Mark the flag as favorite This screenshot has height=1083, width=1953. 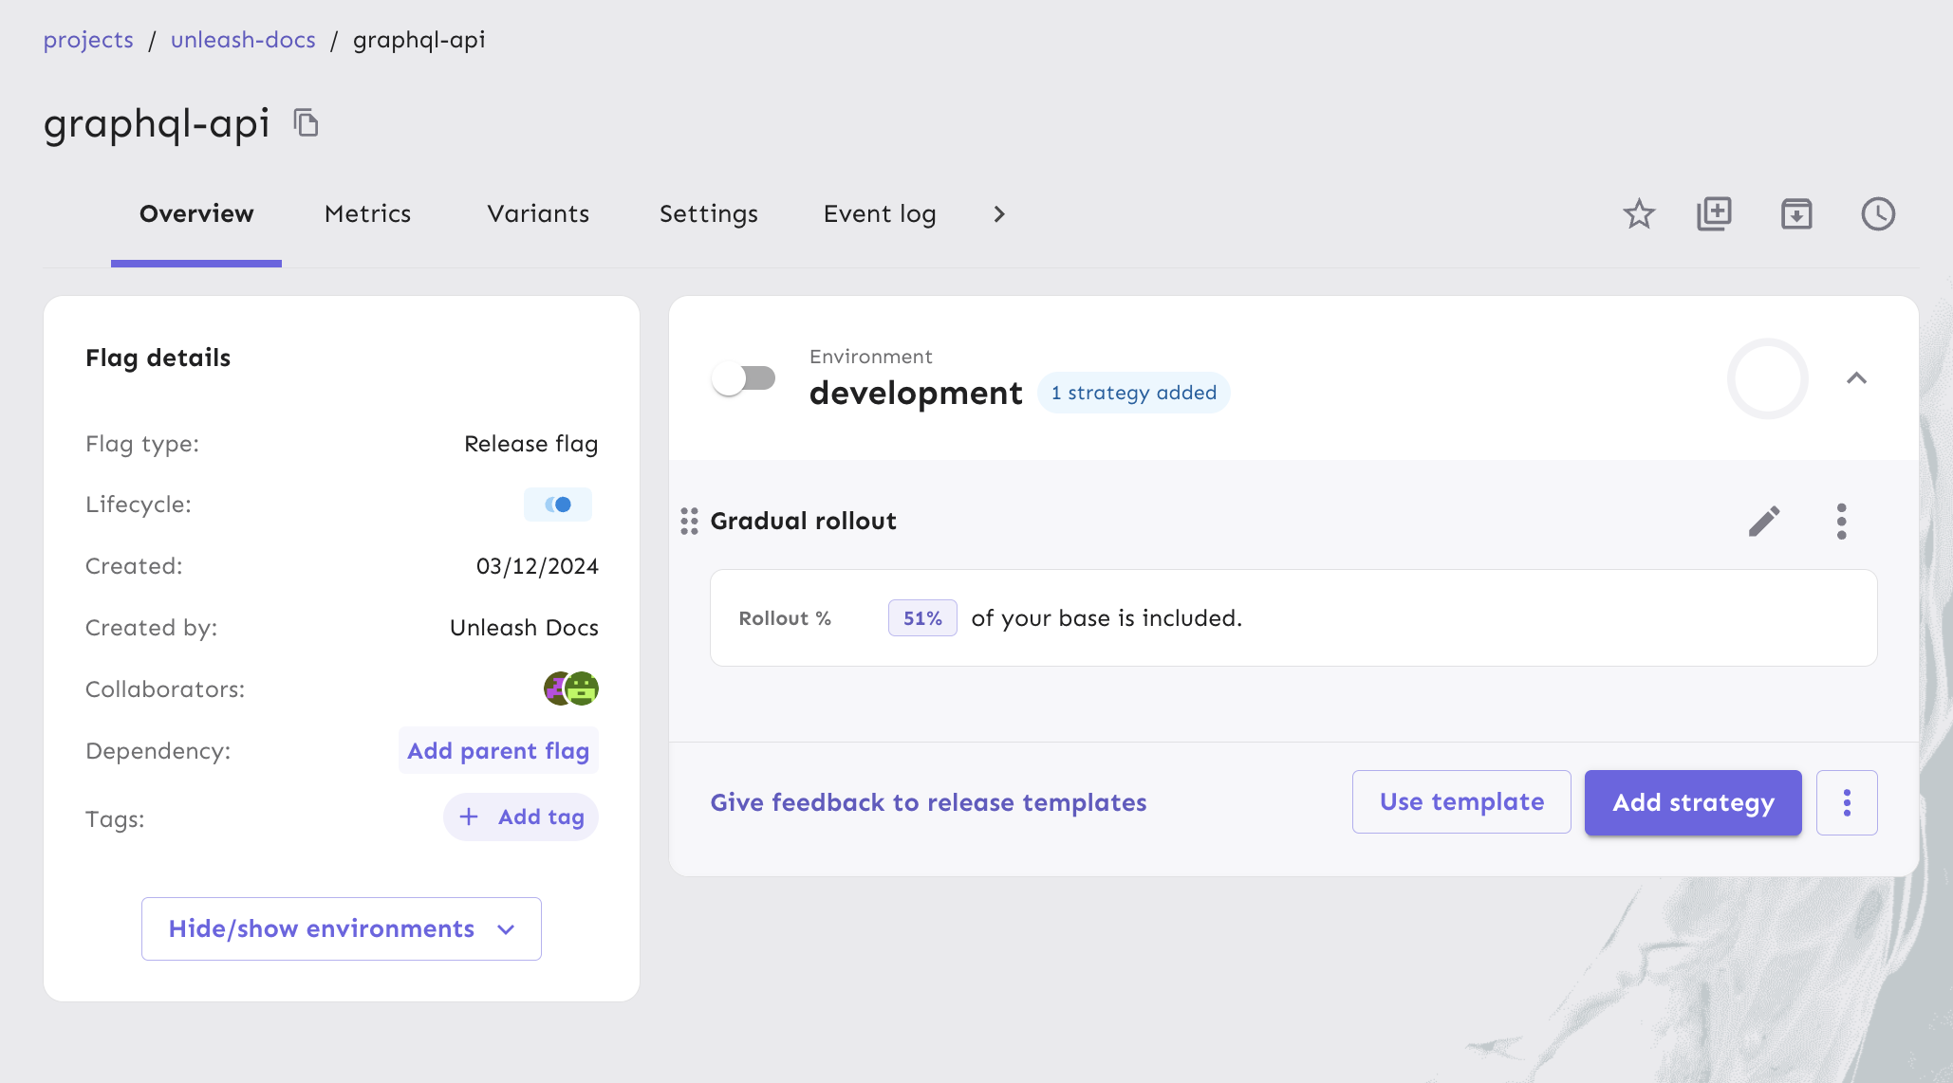(x=1639, y=214)
